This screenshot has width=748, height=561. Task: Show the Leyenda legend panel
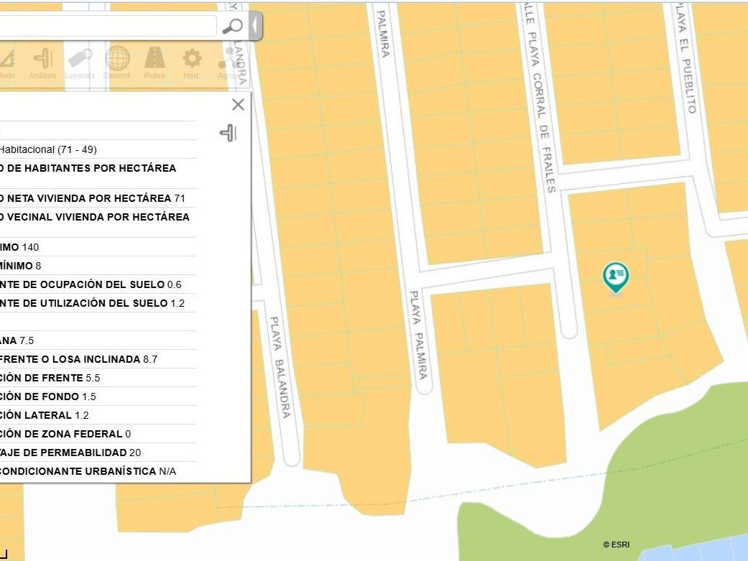click(80, 63)
